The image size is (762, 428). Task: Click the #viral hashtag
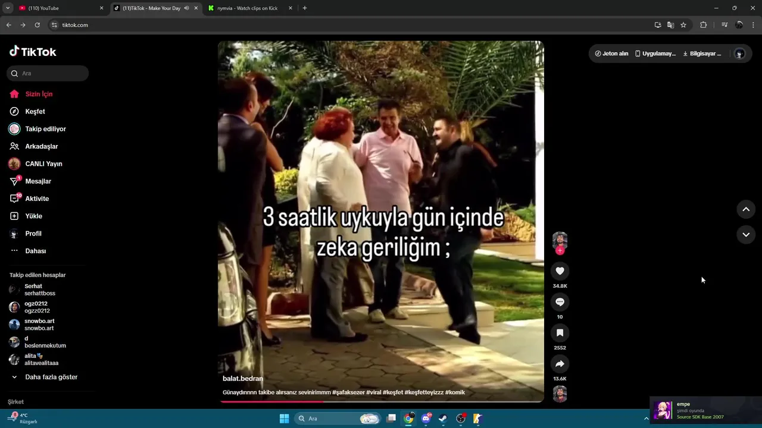point(373,392)
